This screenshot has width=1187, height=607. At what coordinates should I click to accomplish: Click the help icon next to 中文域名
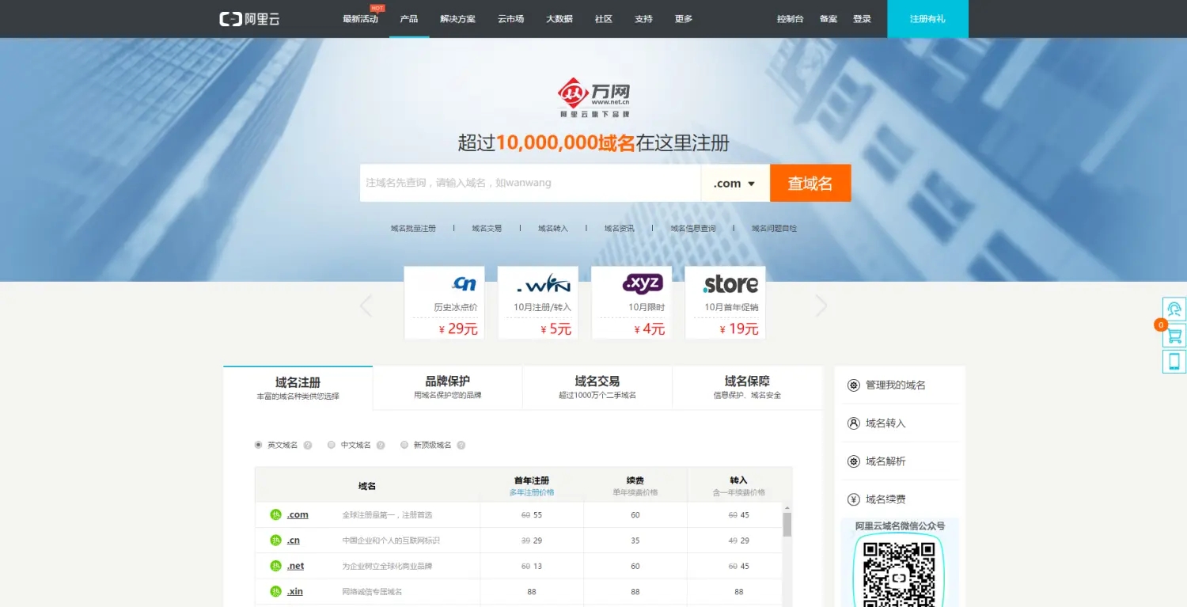(381, 446)
